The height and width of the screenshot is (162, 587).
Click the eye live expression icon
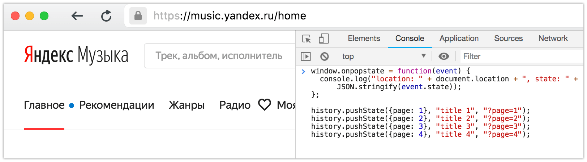point(444,56)
